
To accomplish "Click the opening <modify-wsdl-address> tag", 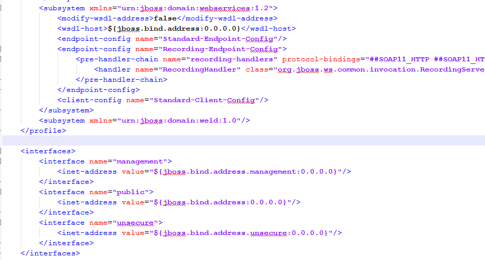I will click(106, 18).
